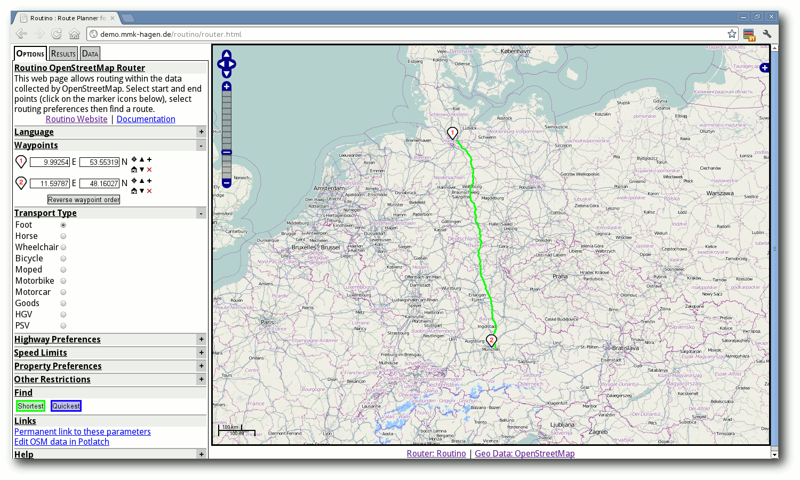The width and height of the screenshot is (800, 480).
Task: Expand the Language section
Action: (x=201, y=132)
